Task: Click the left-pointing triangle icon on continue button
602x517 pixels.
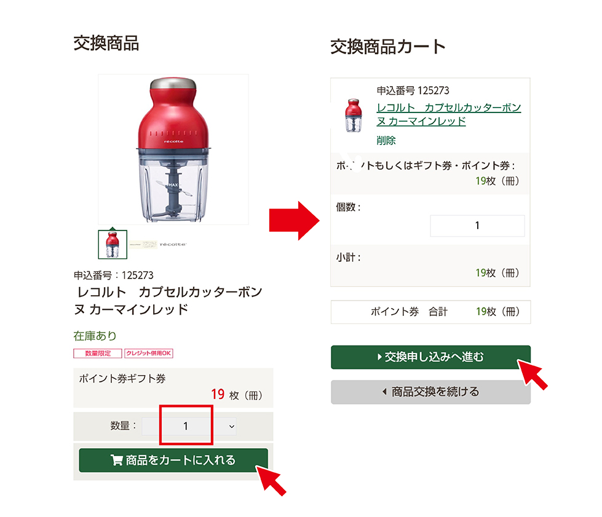Action: coord(384,392)
